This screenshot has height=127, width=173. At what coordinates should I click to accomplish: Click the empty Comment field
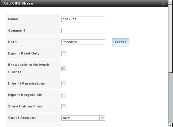(x=83, y=31)
